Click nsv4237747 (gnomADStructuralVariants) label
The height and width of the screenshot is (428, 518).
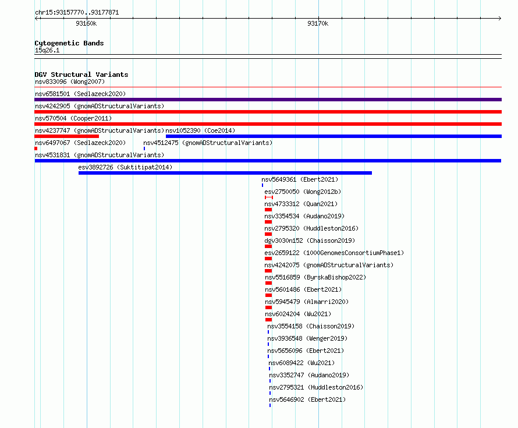point(100,130)
